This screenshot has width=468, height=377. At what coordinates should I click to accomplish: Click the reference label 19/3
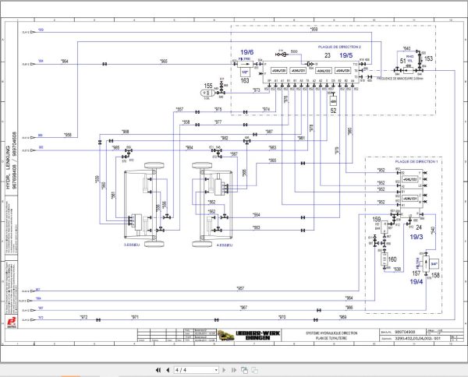click(417, 237)
